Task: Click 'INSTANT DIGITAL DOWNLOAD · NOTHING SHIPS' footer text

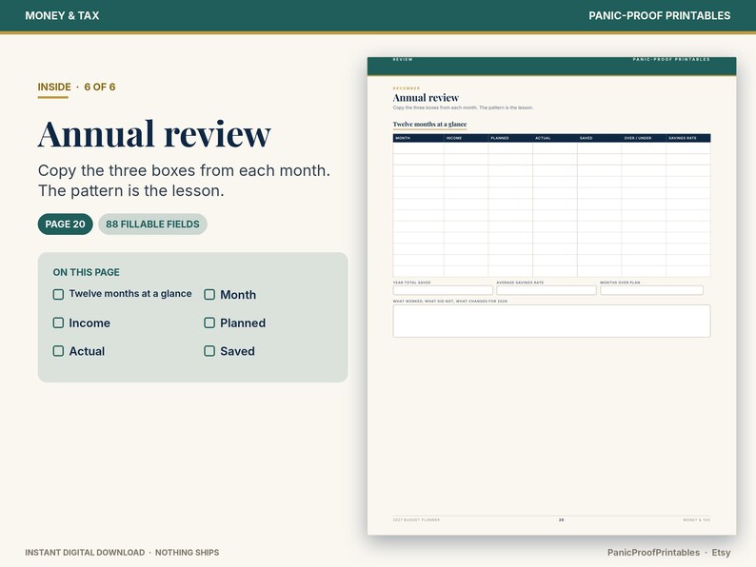Action: [122, 553]
